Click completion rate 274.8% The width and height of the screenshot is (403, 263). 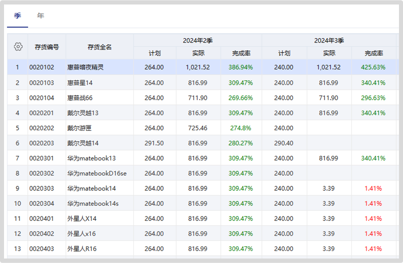pos(241,128)
